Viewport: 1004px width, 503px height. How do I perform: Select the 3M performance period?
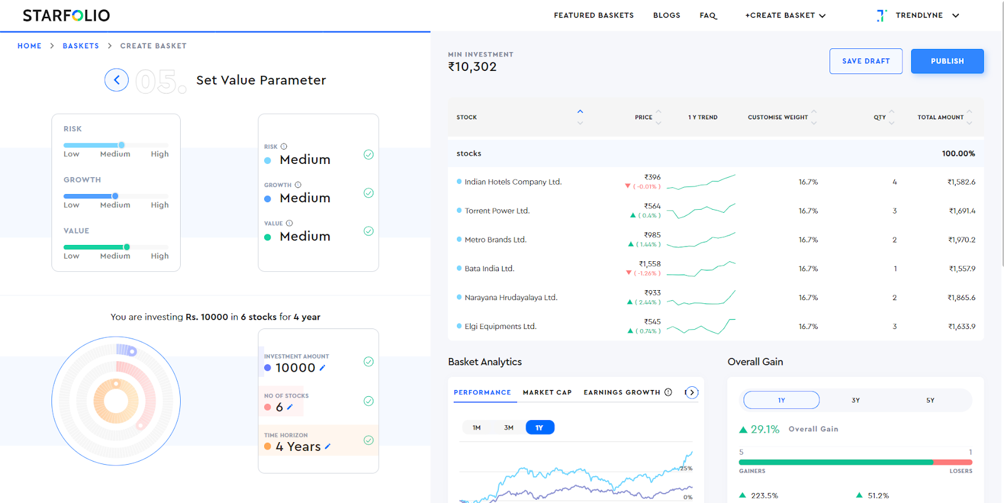pyautogui.click(x=509, y=428)
